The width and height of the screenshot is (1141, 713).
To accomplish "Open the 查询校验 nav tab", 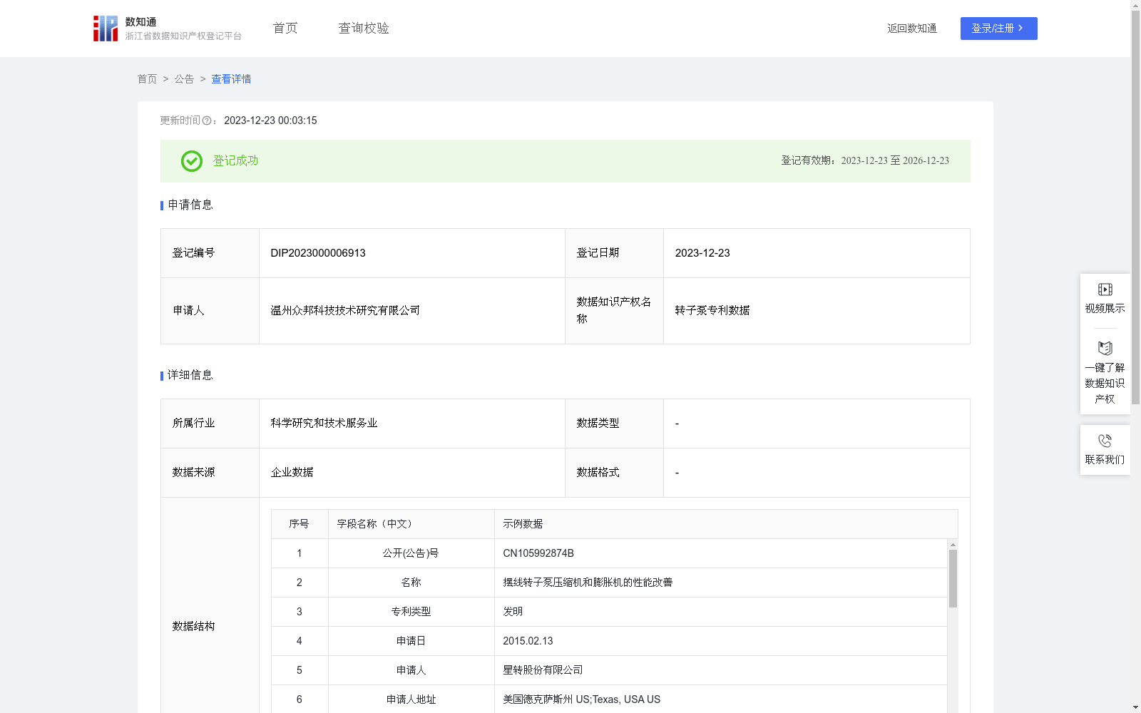I will [x=364, y=28].
